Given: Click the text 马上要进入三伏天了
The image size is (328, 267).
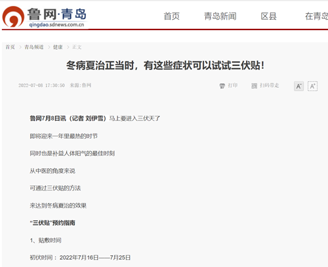Looking at the screenshot, I should click(x=134, y=118).
